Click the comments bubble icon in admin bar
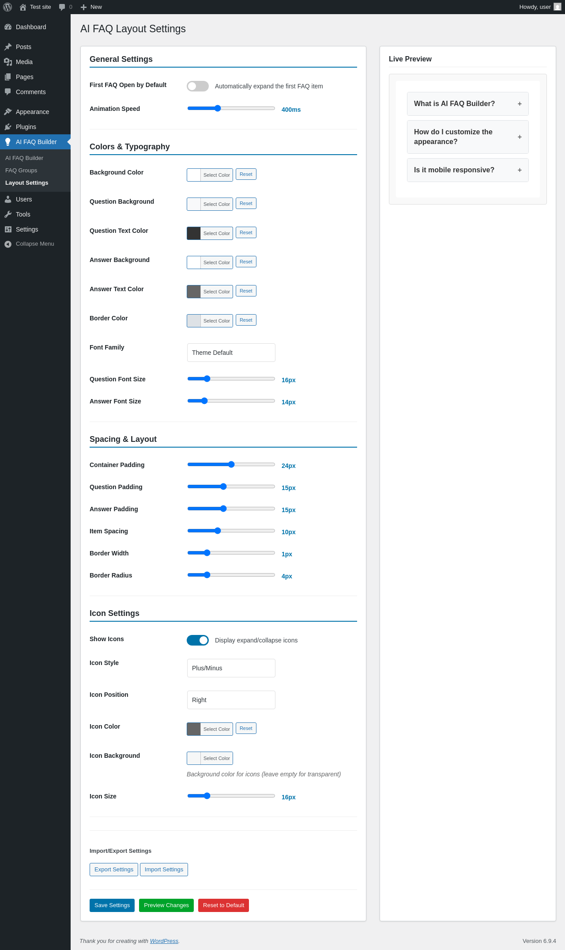This screenshot has width=565, height=950. pos(62,7)
